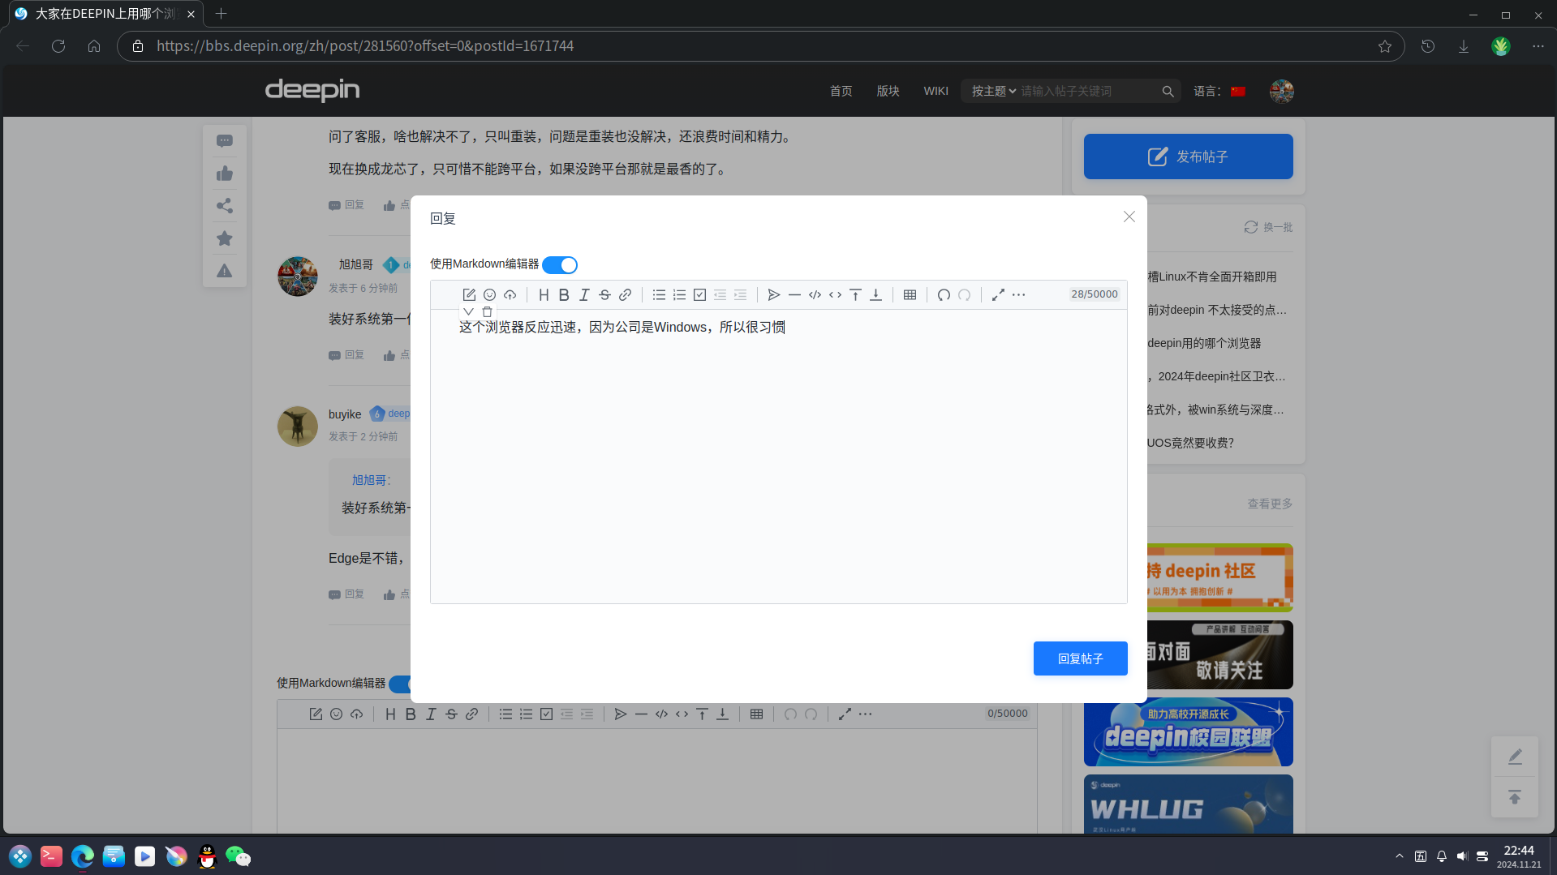
Task: Insert line after in reply dialog toolbar
Action: point(875,295)
